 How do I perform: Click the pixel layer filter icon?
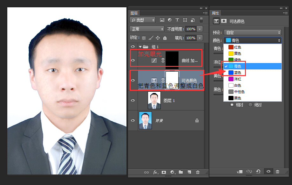[162, 20]
